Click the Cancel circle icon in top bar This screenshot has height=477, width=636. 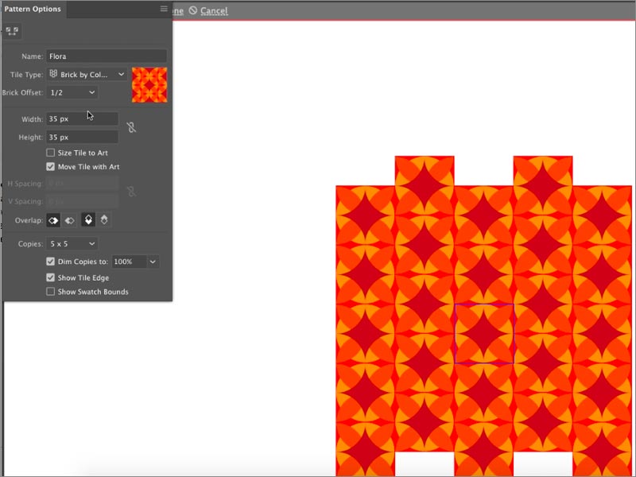tap(192, 10)
